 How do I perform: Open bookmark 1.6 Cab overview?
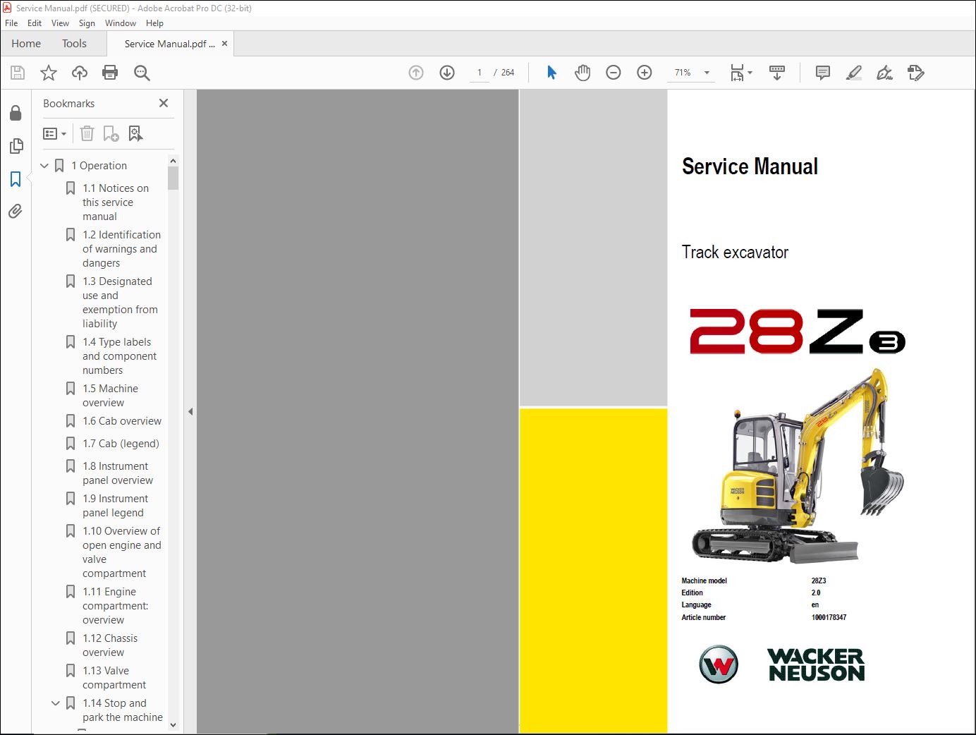coord(122,421)
